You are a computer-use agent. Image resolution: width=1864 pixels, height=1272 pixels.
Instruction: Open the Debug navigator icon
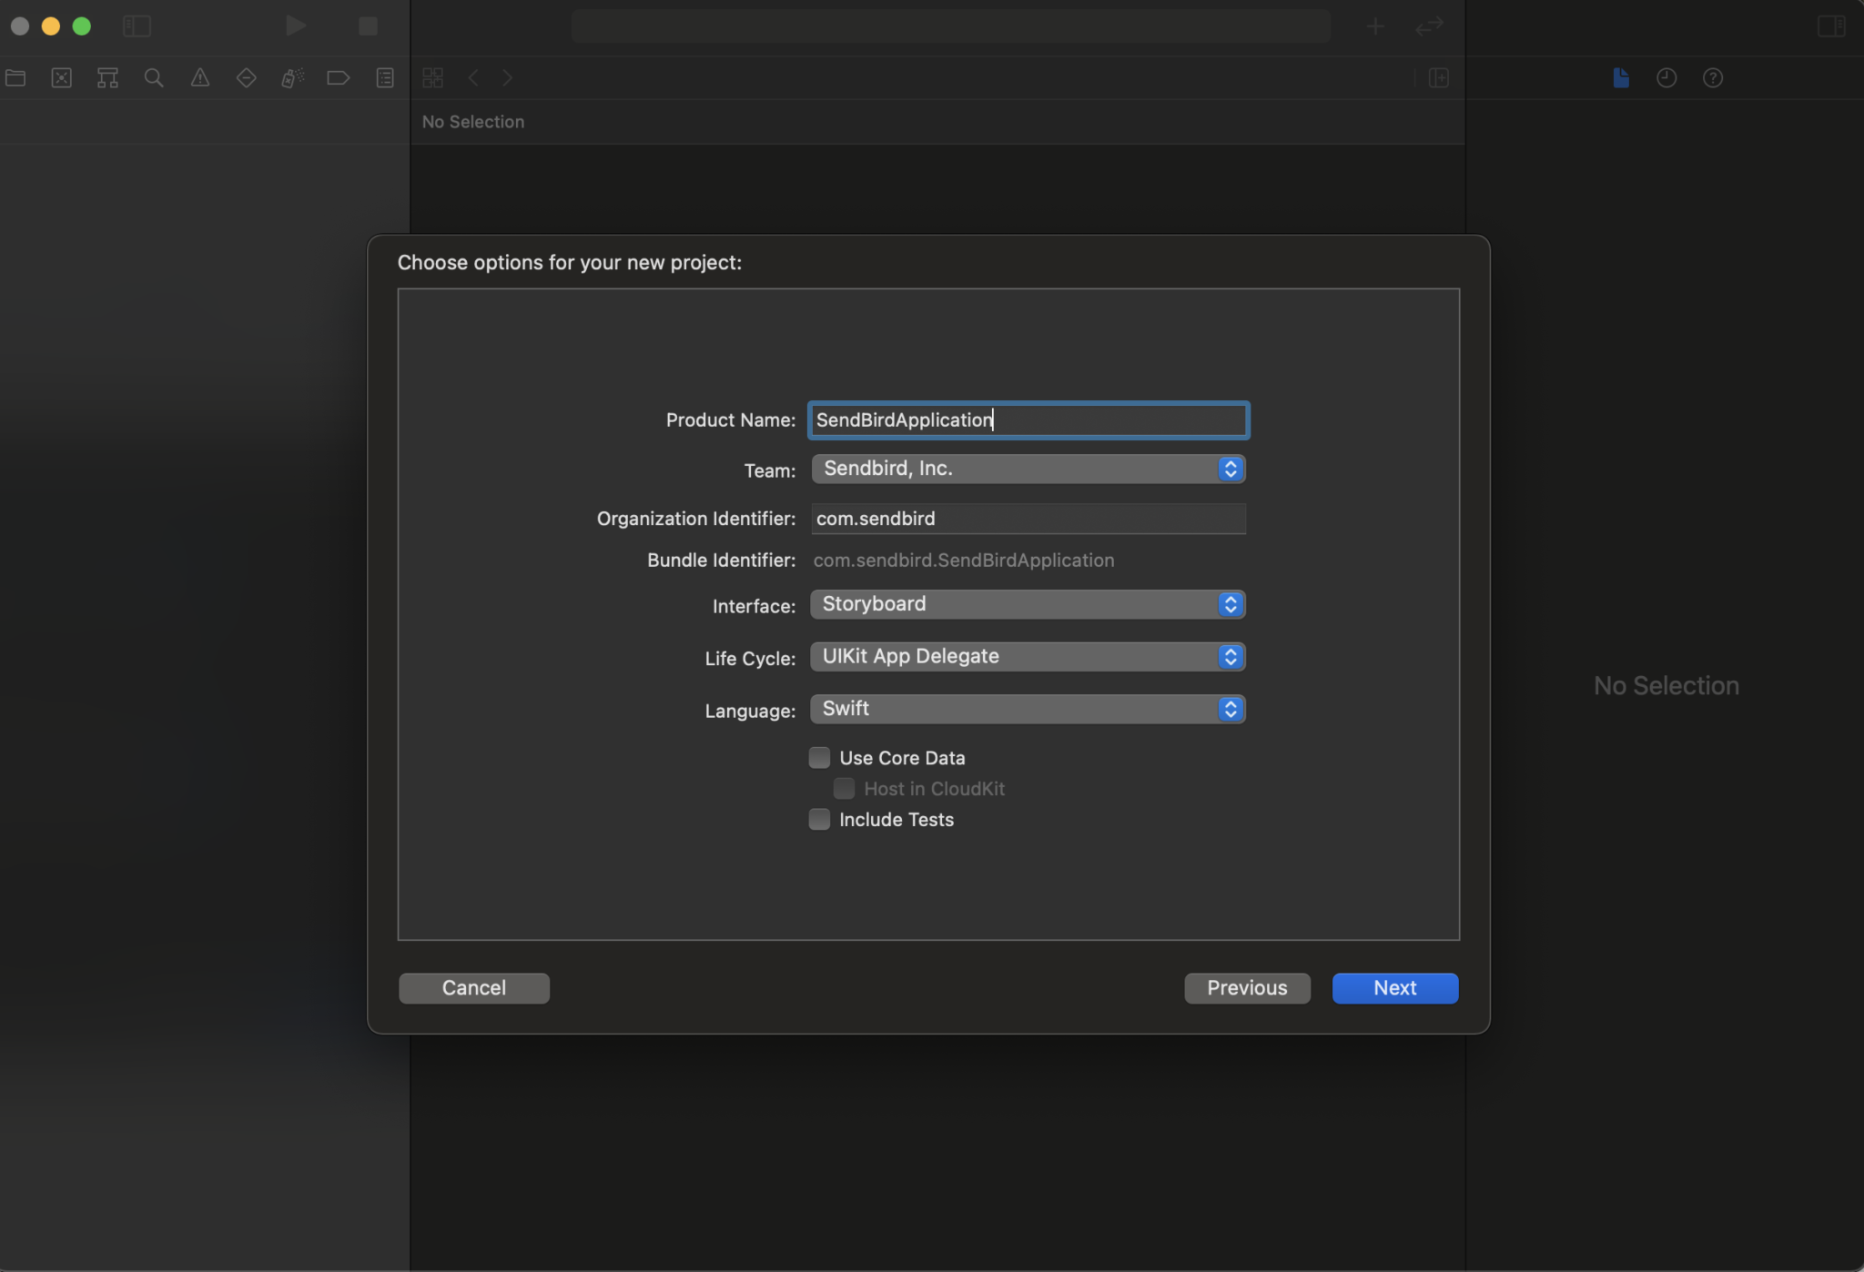pos(292,77)
